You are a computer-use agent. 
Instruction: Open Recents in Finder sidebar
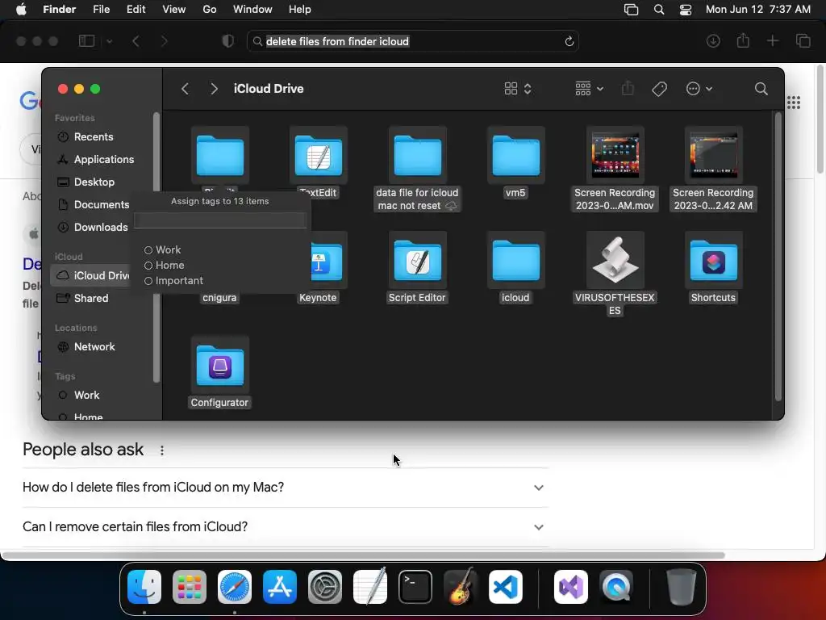(94, 137)
